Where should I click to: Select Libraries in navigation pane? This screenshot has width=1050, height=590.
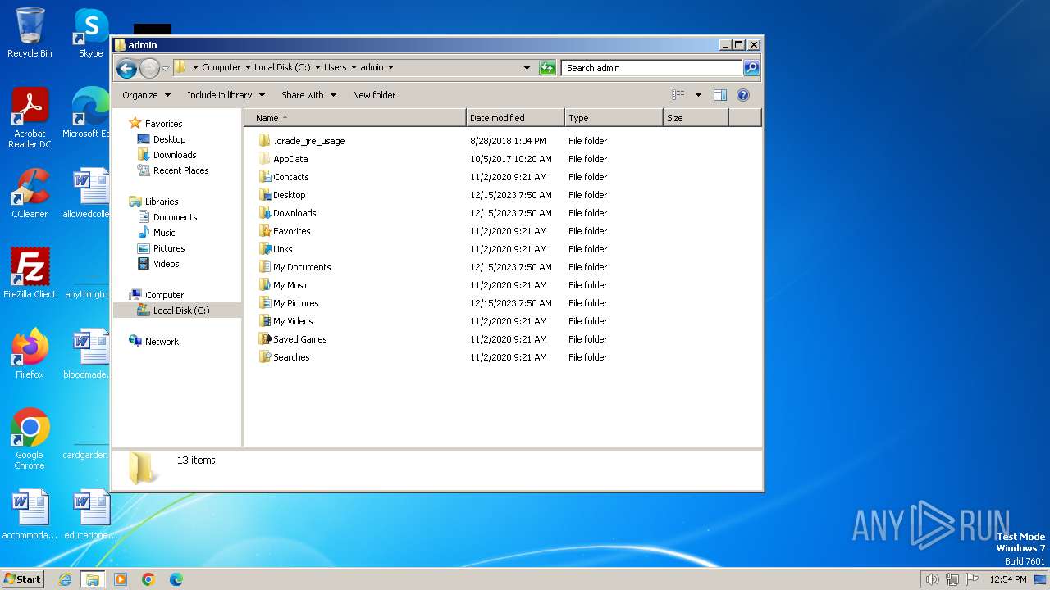pos(162,202)
